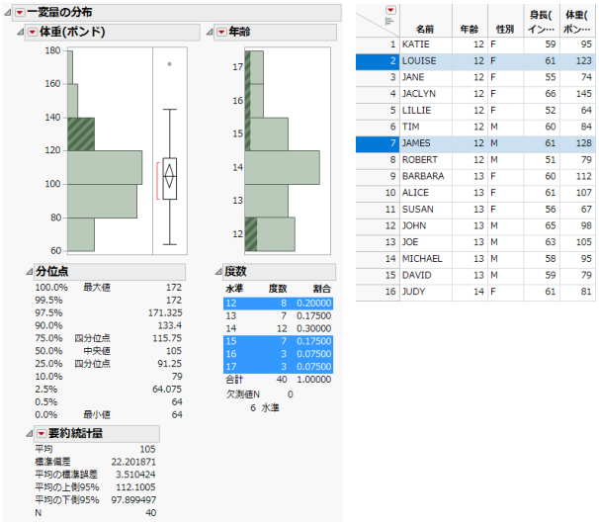Click the 97.5% quantile value 171.325
Screen dimensions: 599x524
click(165, 313)
